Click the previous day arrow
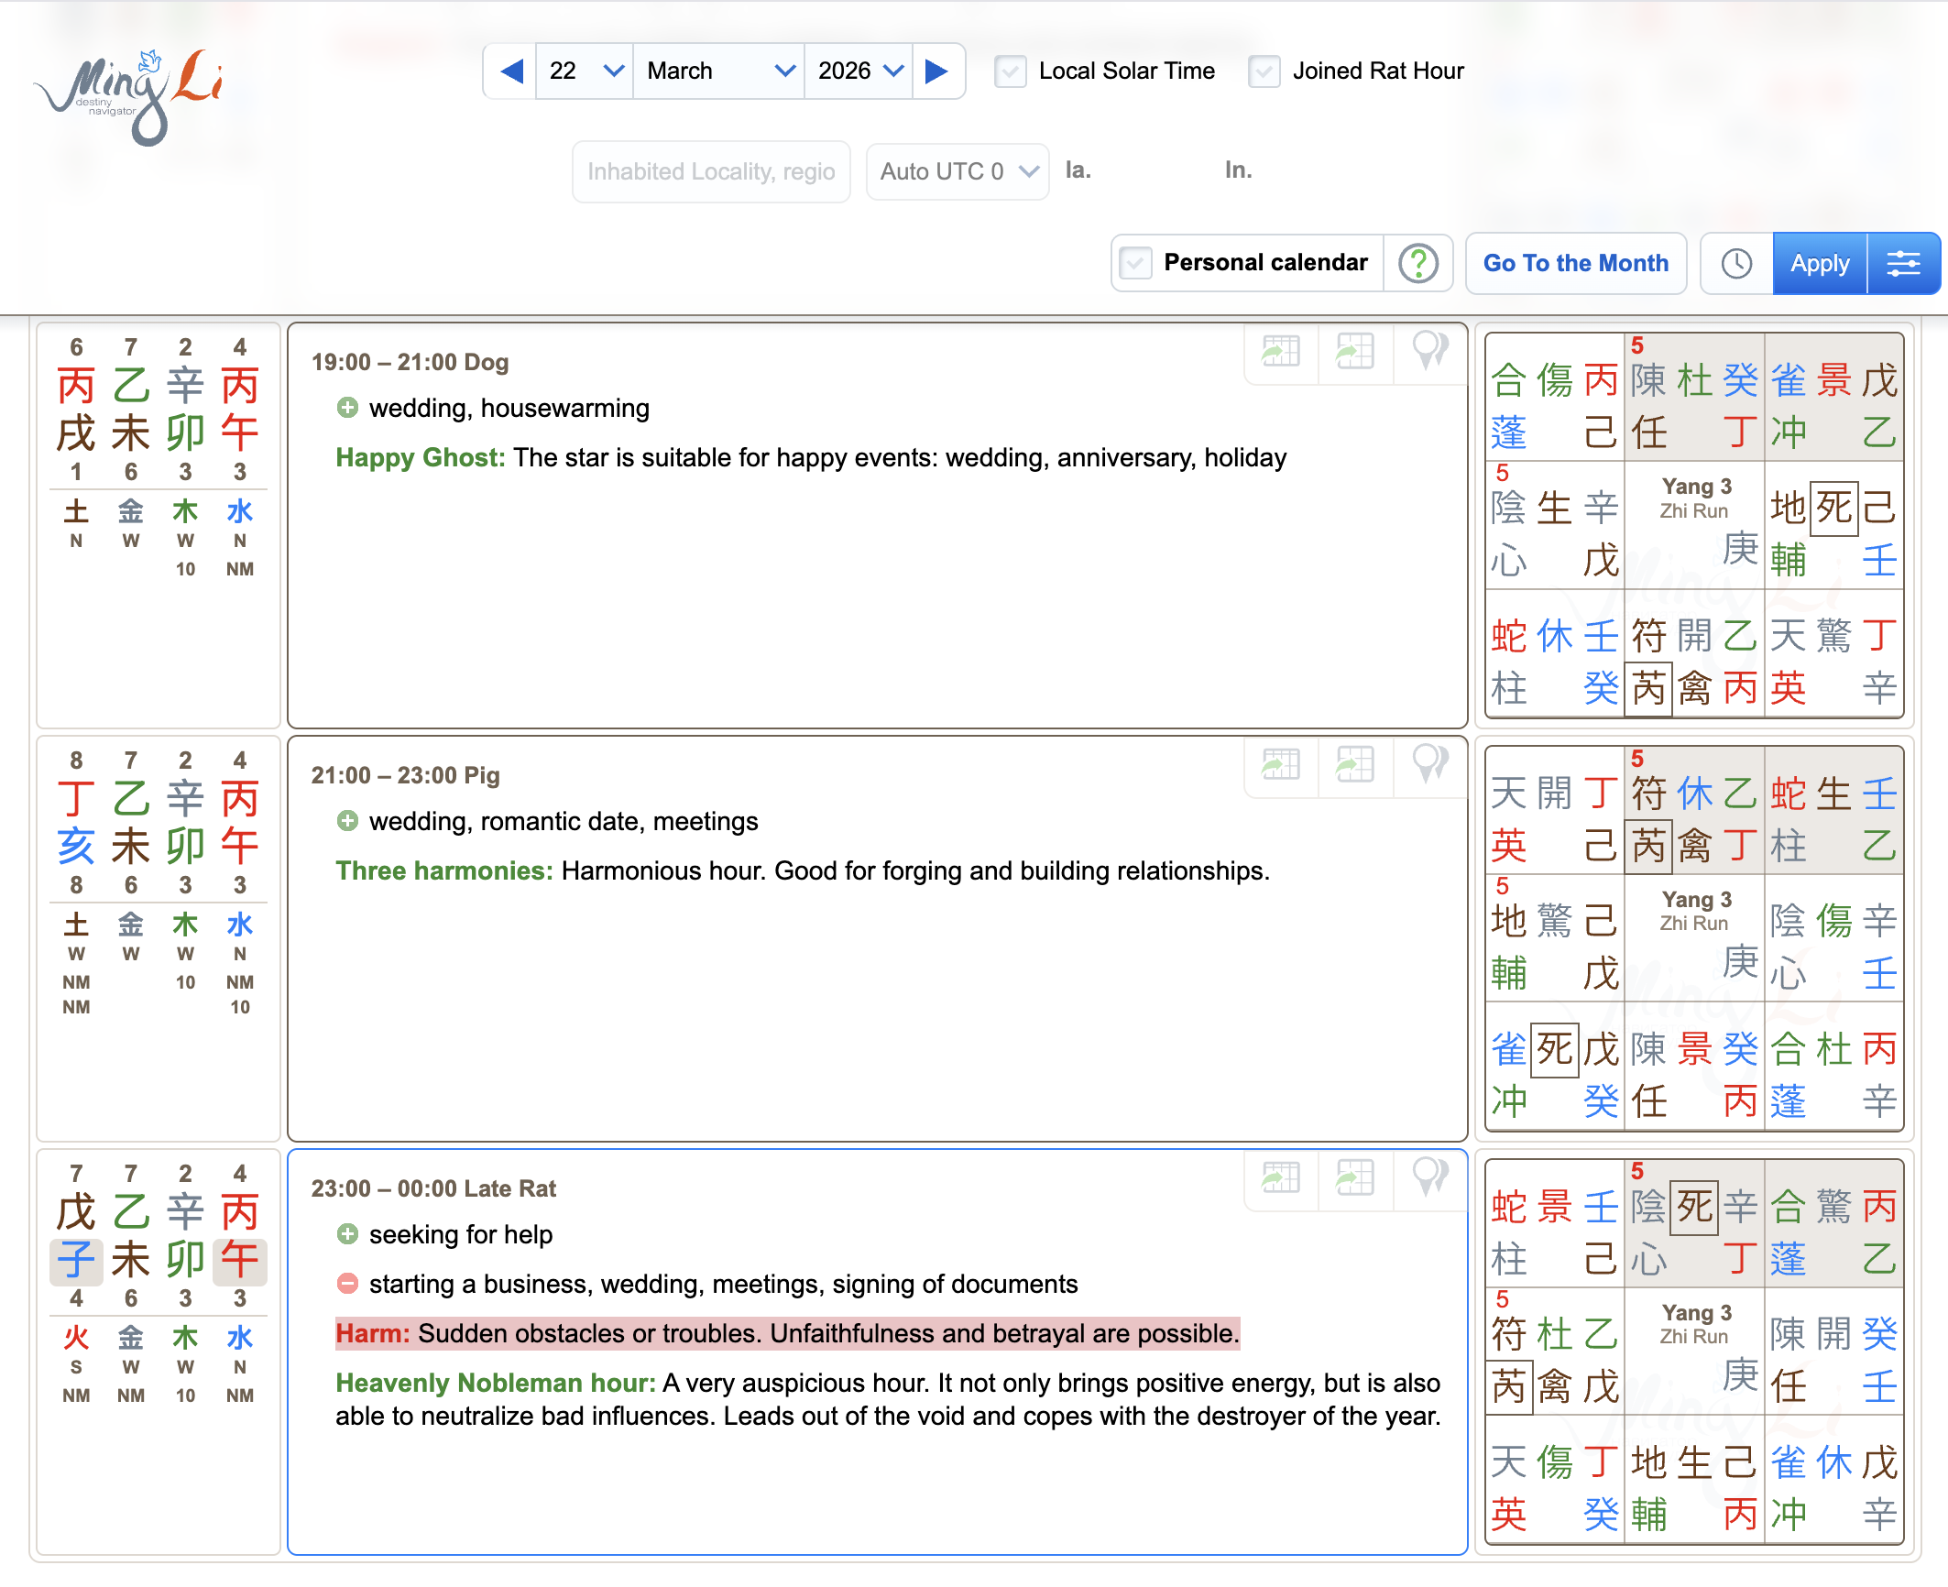Viewport: 1948px width, 1587px height. click(x=511, y=71)
